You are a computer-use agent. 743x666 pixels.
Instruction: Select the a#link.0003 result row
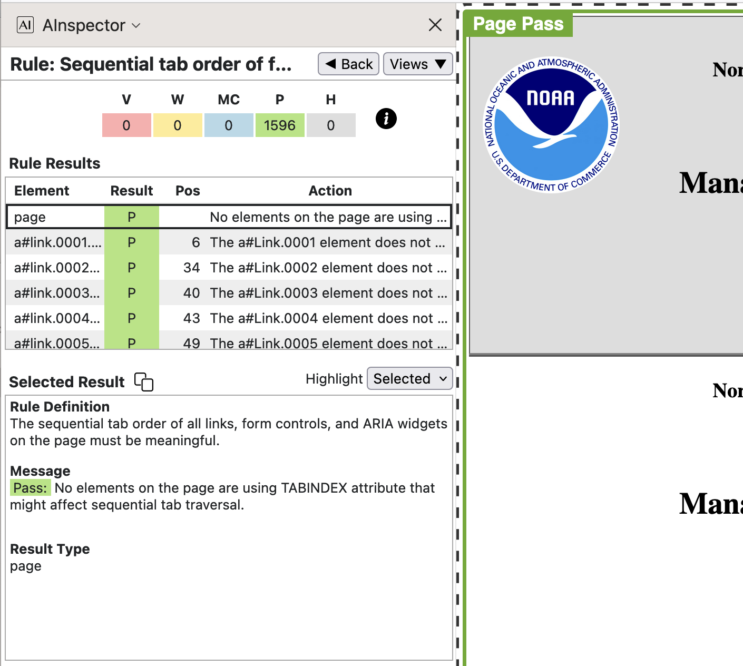[229, 293]
